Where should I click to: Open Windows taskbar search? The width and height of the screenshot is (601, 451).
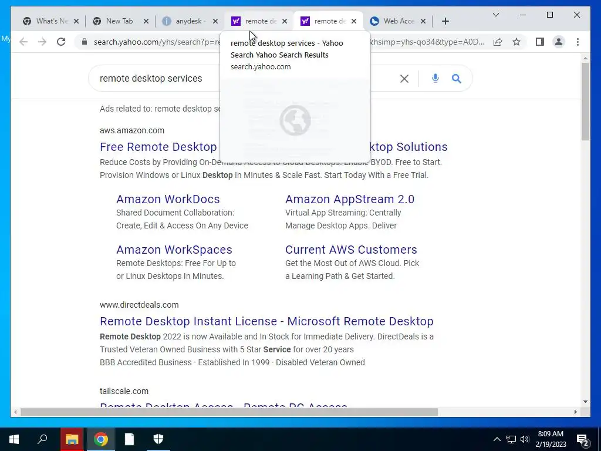(42, 439)
